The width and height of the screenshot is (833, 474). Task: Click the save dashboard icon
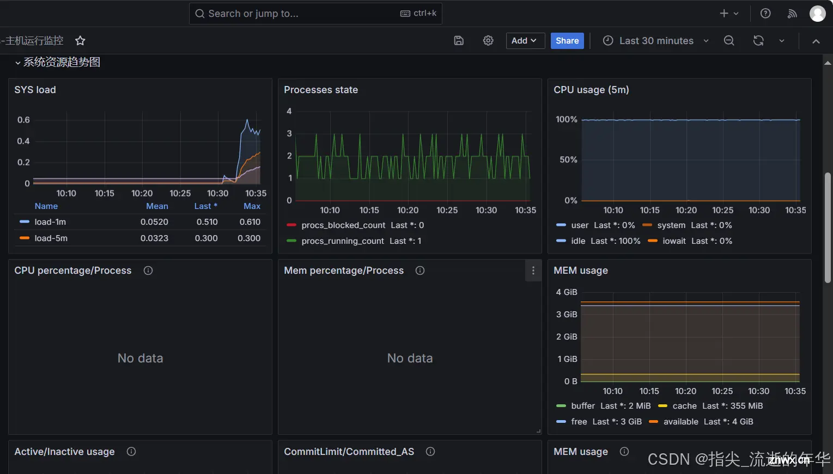[459, 41]
